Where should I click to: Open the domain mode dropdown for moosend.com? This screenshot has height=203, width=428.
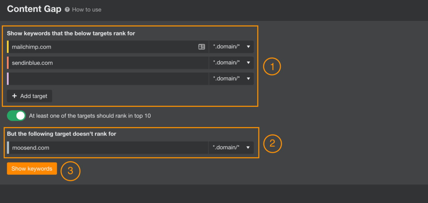tap(231, 148)
